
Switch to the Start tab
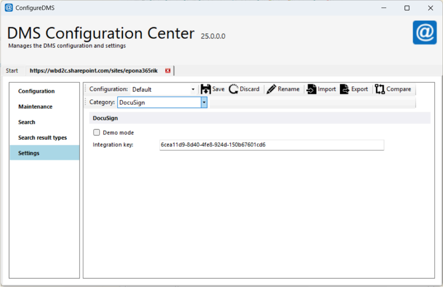(12, 71)
